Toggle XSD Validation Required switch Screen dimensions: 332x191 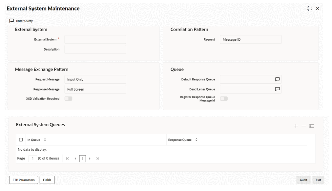point(68,99)
